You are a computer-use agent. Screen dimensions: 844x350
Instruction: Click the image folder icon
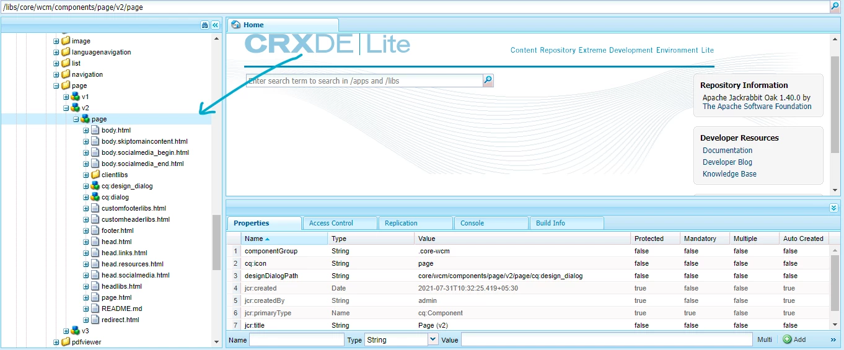(x=66, y=41)
